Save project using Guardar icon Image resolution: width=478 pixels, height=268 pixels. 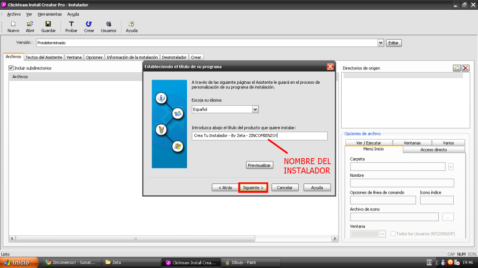tap(48, 27)
